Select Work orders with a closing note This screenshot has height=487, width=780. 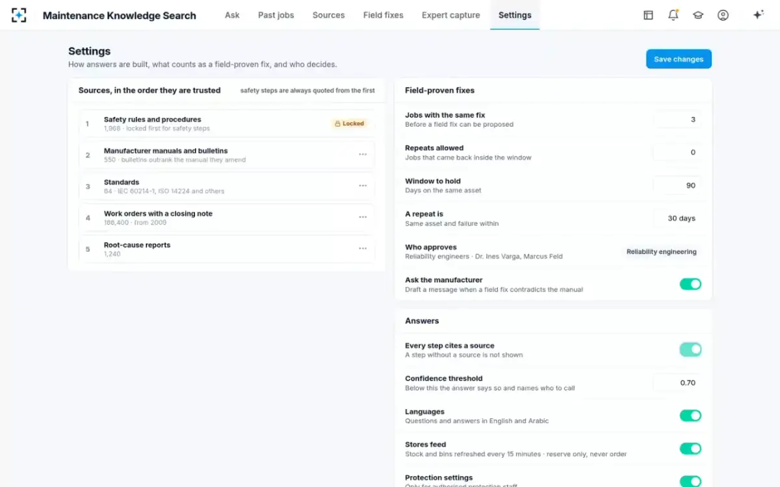(158, 214)
